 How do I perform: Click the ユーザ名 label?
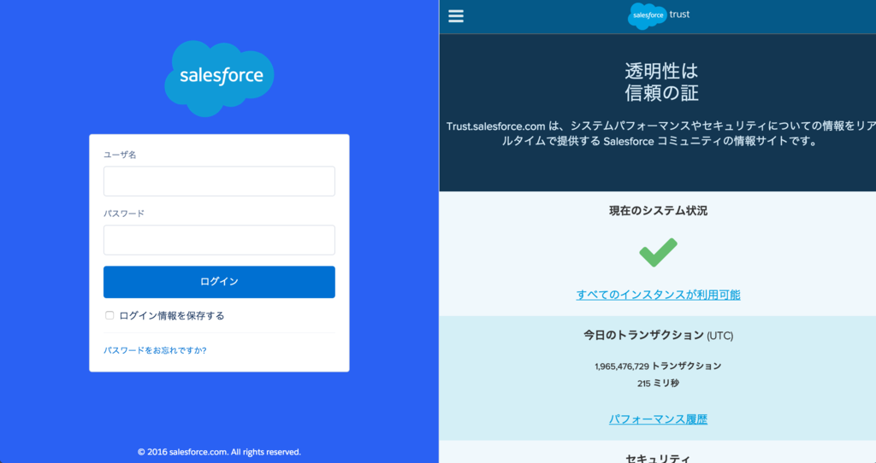click(x=120, y=155)
